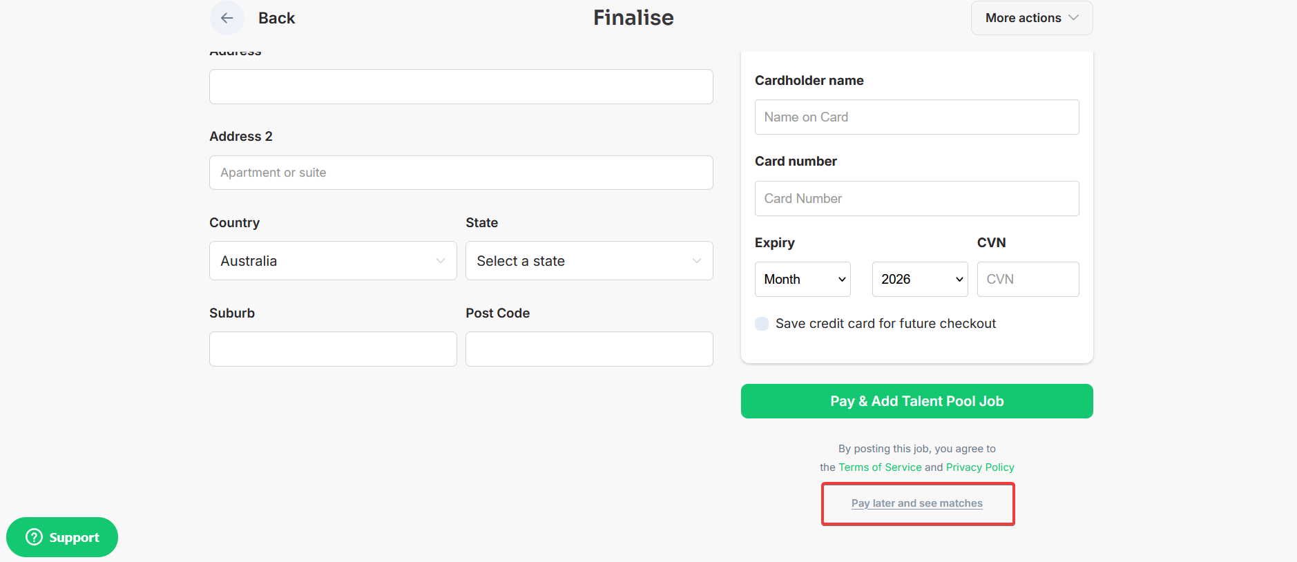Viewport: 1297px width, 562px height.
Task: Click Pay later and see matches link
Action: [x=916, y=503]
